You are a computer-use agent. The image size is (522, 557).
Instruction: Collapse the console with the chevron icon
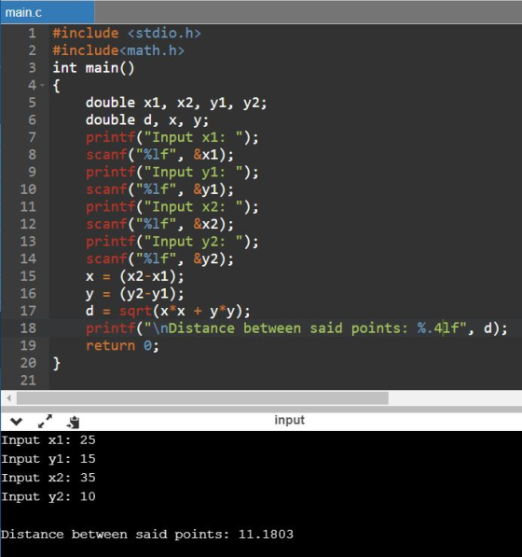pos(17,422)
